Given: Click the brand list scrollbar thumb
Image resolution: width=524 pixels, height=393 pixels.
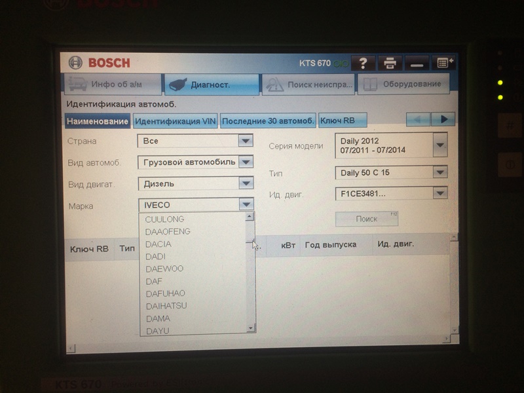Looking at the screenshot, I should tap(250, 231).
